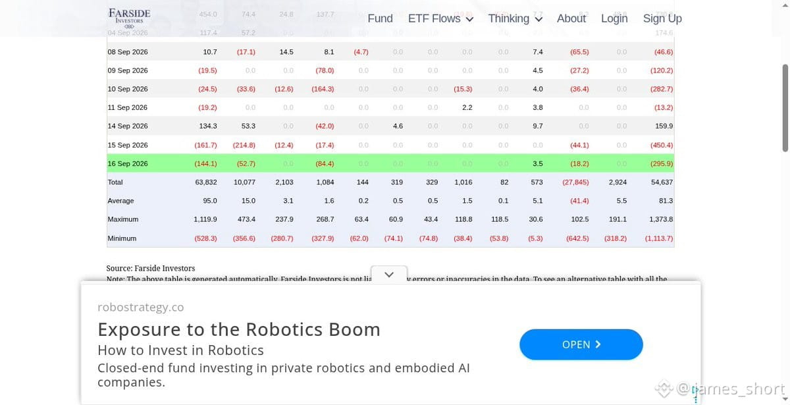Click the Sign Up link
The height and width of the screenshot is (405, 790).
(662, 18)
